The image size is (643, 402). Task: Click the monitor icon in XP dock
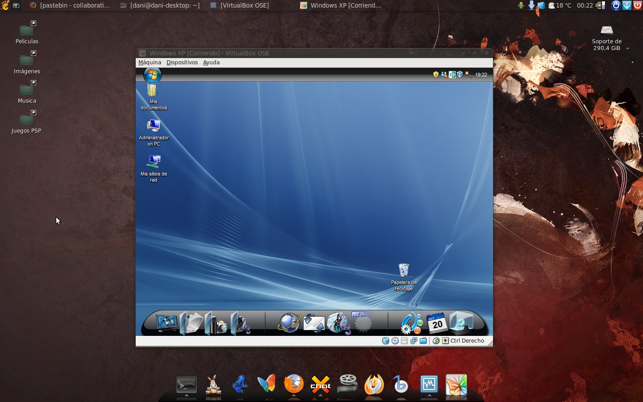pos(167,322)
